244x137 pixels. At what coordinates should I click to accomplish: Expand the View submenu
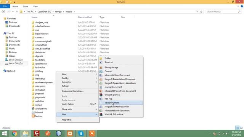pyautogui.click(x=77, y=74)
